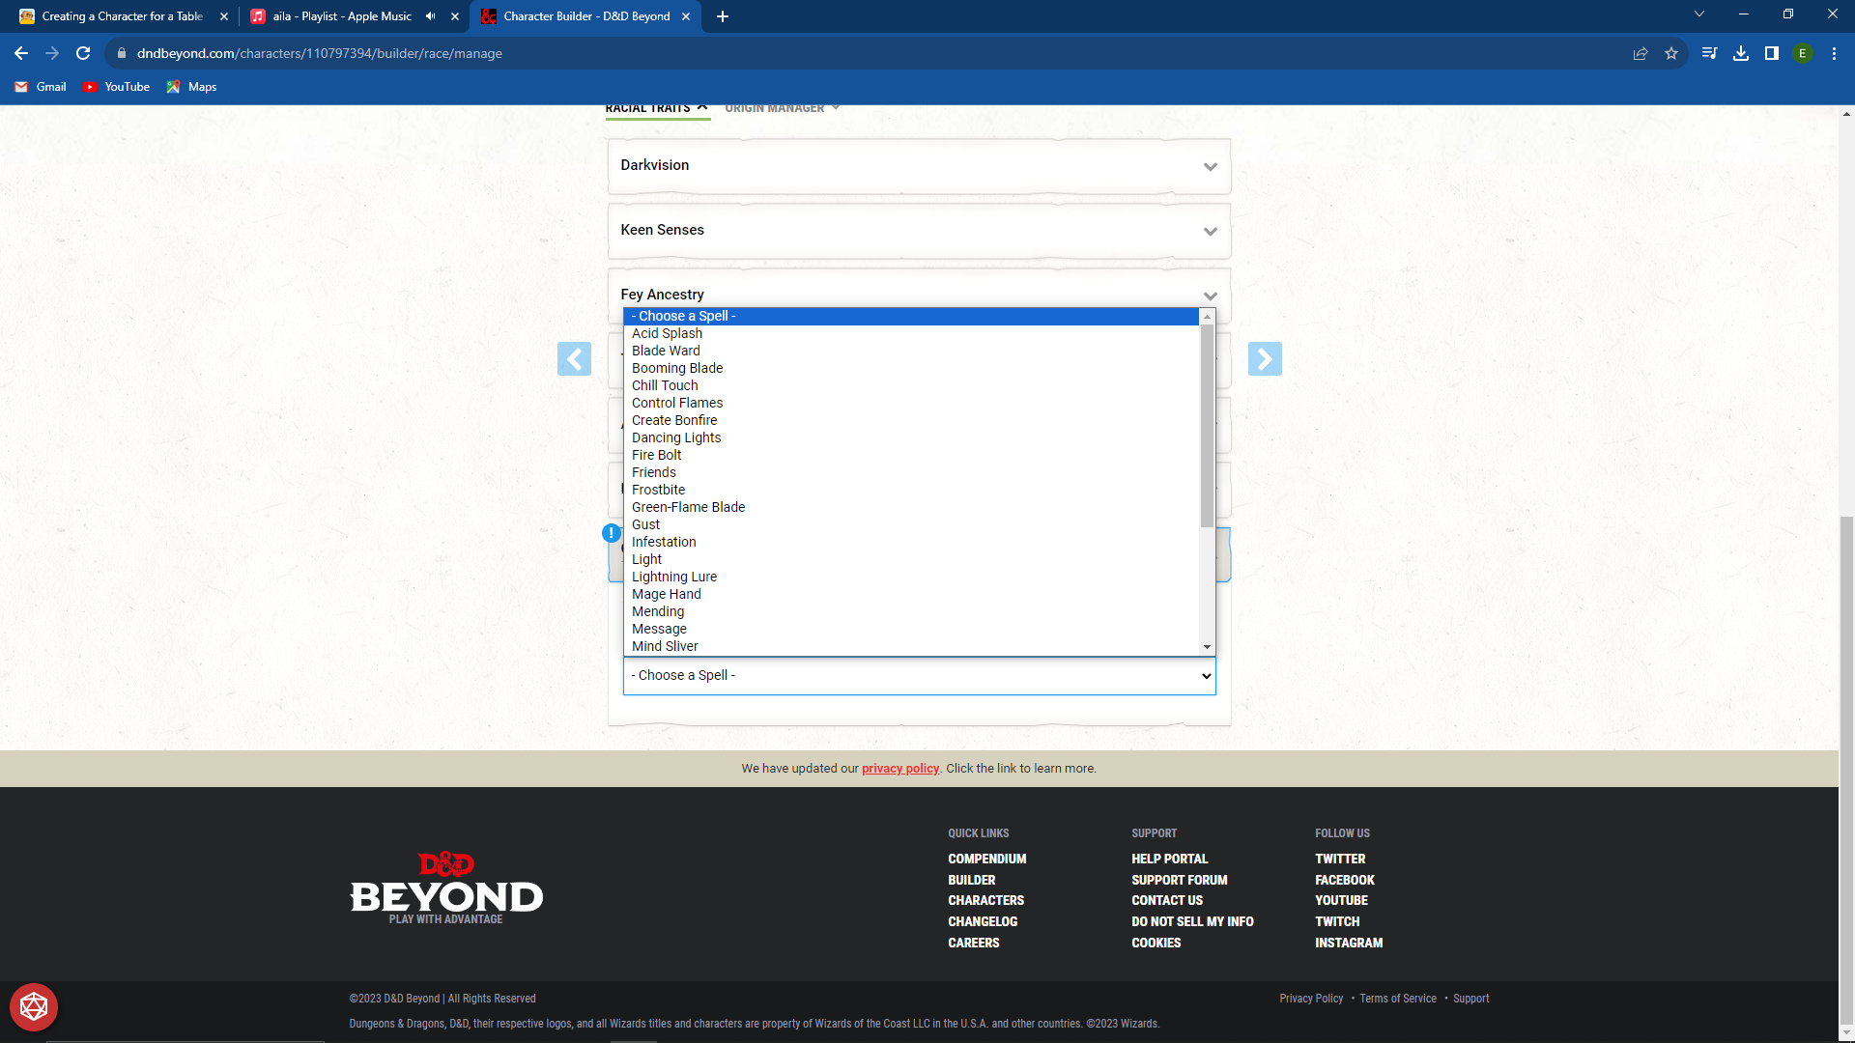Viewport: 1855px width, 1043px height.
Task: Click the next page blue arrow
Action: [1266, 358]
